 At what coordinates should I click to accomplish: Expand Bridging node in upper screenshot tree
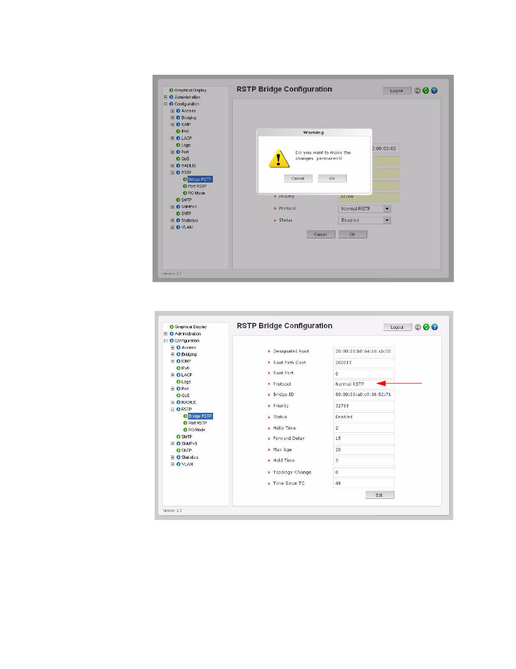(x=173, y=118)
